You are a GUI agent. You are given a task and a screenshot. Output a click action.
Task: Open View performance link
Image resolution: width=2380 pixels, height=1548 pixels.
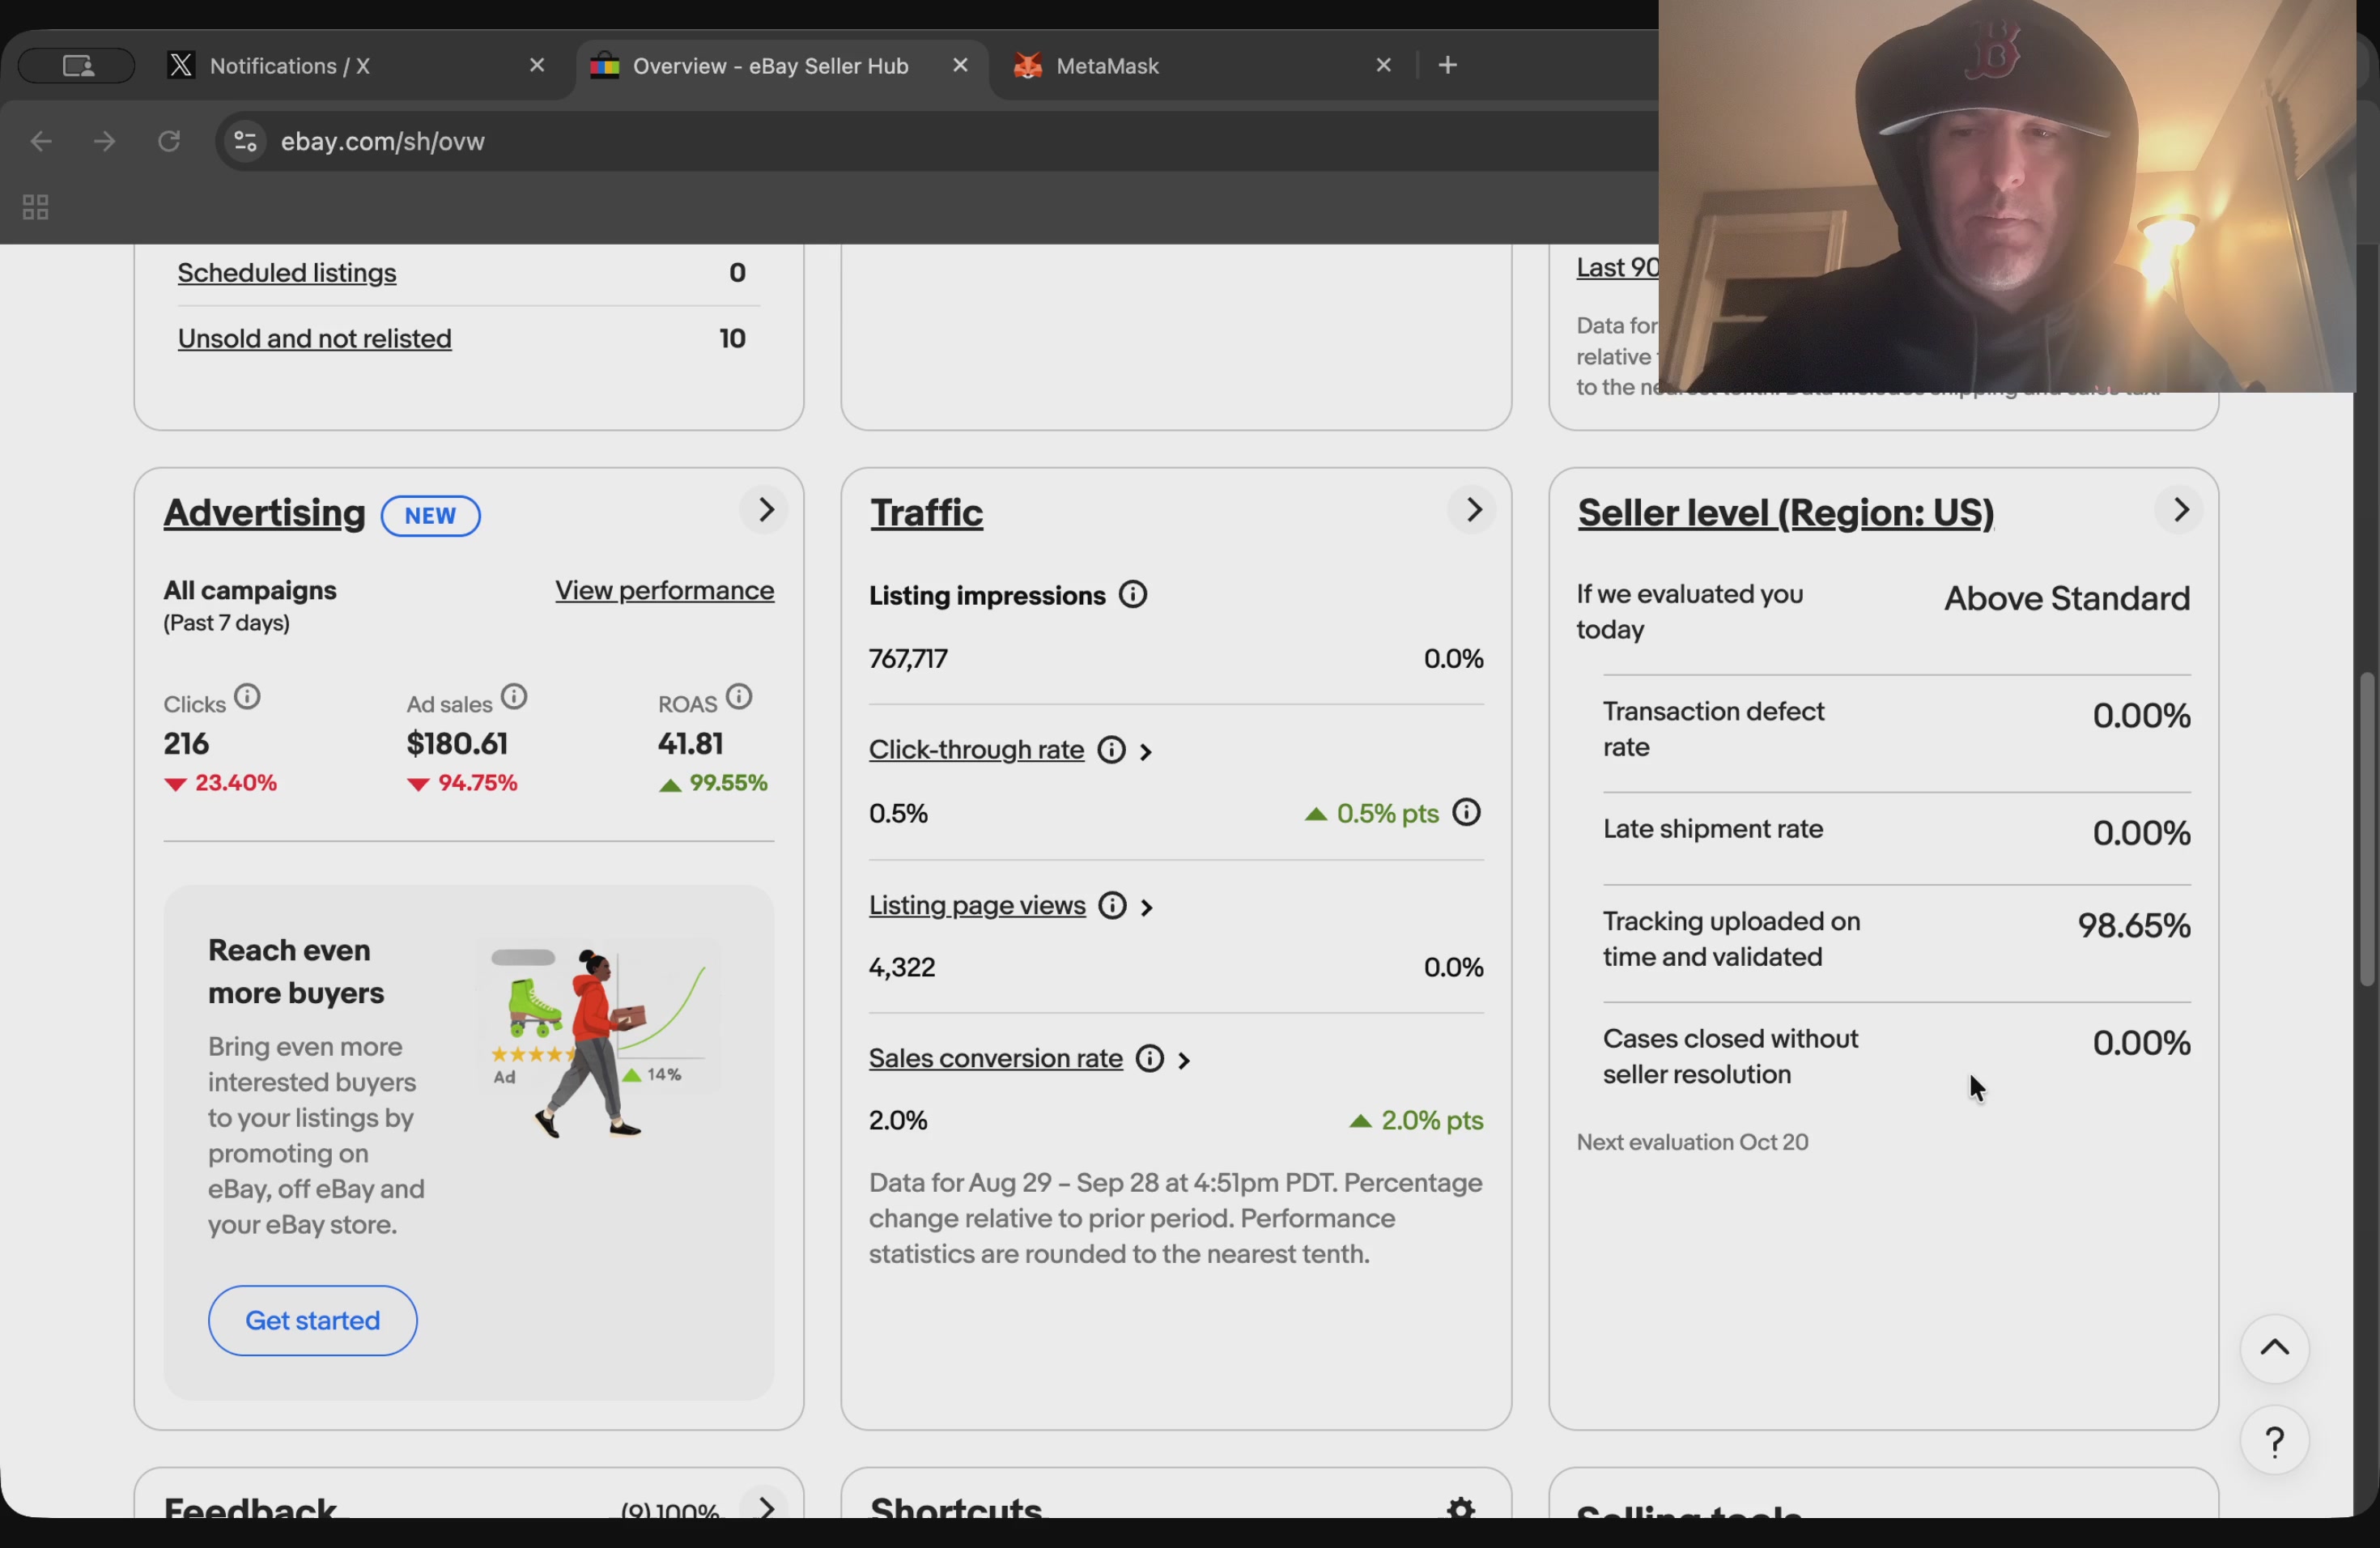(x=665, y=591)
